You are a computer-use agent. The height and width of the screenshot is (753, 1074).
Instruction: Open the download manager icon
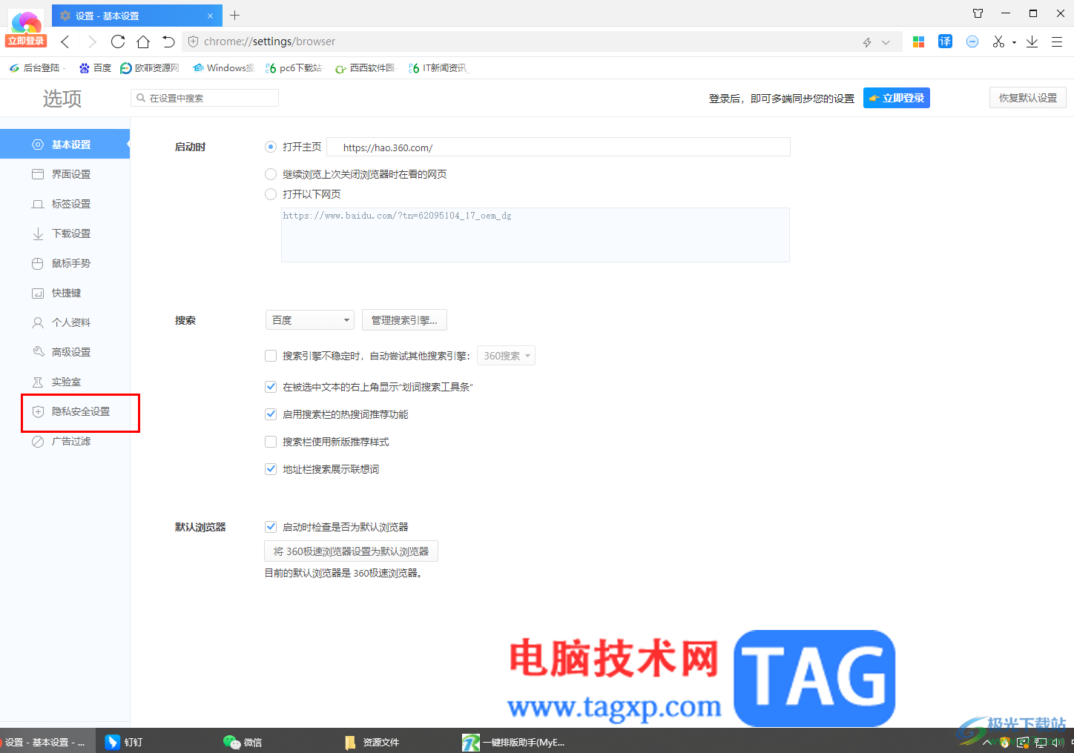(x=1032, y=42)
